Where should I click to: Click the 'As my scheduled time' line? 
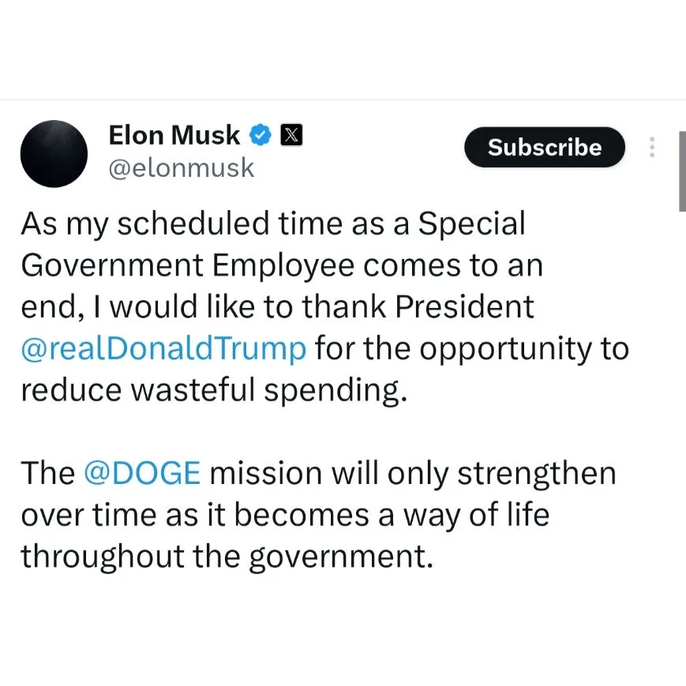pyautogui.click(x=273, y=224)
